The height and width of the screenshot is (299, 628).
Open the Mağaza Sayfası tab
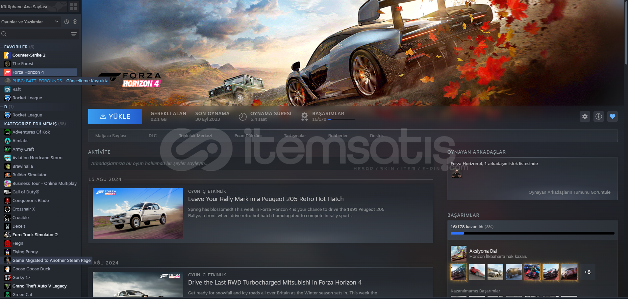(111, 136)
